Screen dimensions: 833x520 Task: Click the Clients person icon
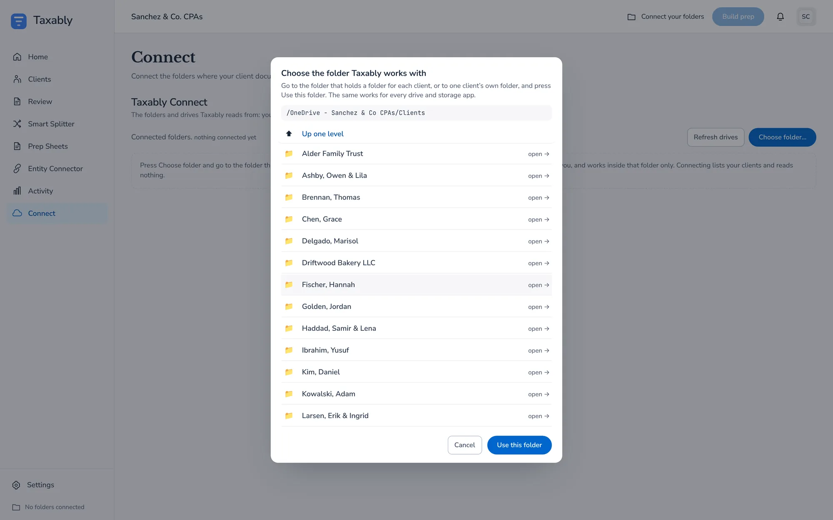coord(17,79)
